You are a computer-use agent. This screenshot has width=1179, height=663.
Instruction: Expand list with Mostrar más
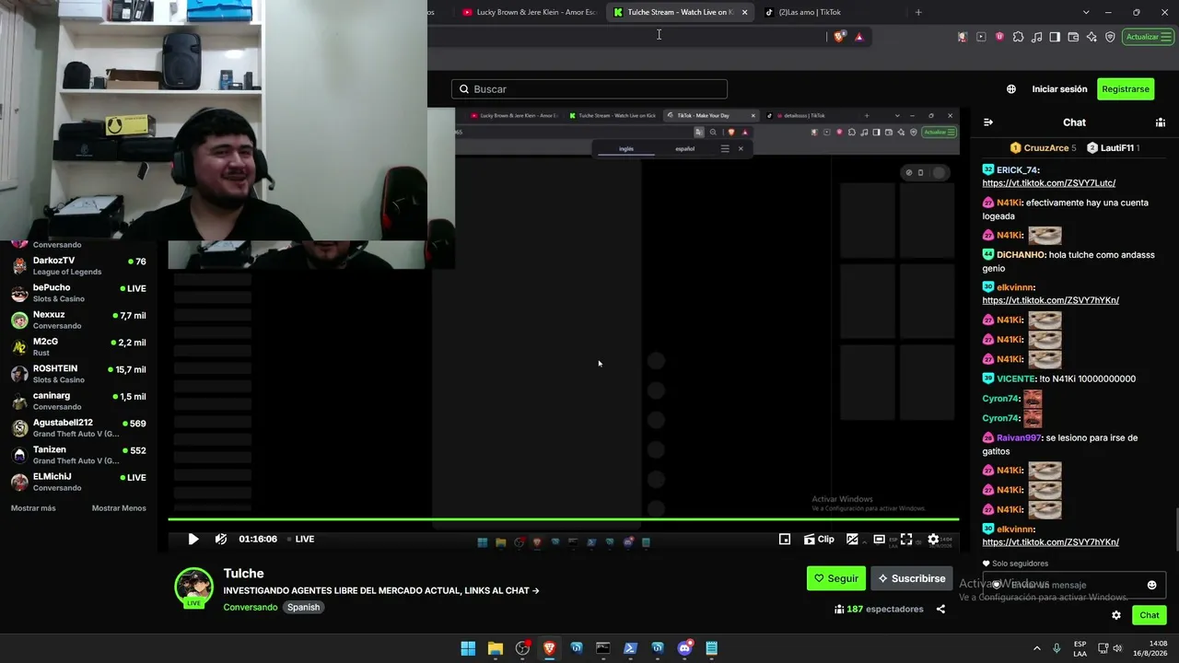[33, 508]
